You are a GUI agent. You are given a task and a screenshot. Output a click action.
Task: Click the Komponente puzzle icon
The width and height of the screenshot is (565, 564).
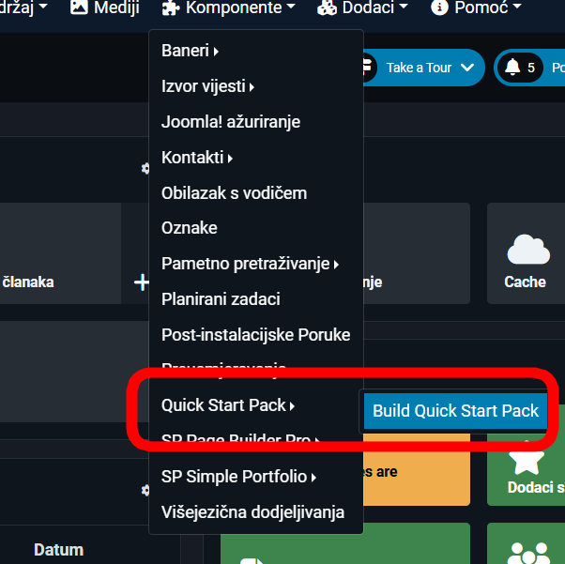171,8
